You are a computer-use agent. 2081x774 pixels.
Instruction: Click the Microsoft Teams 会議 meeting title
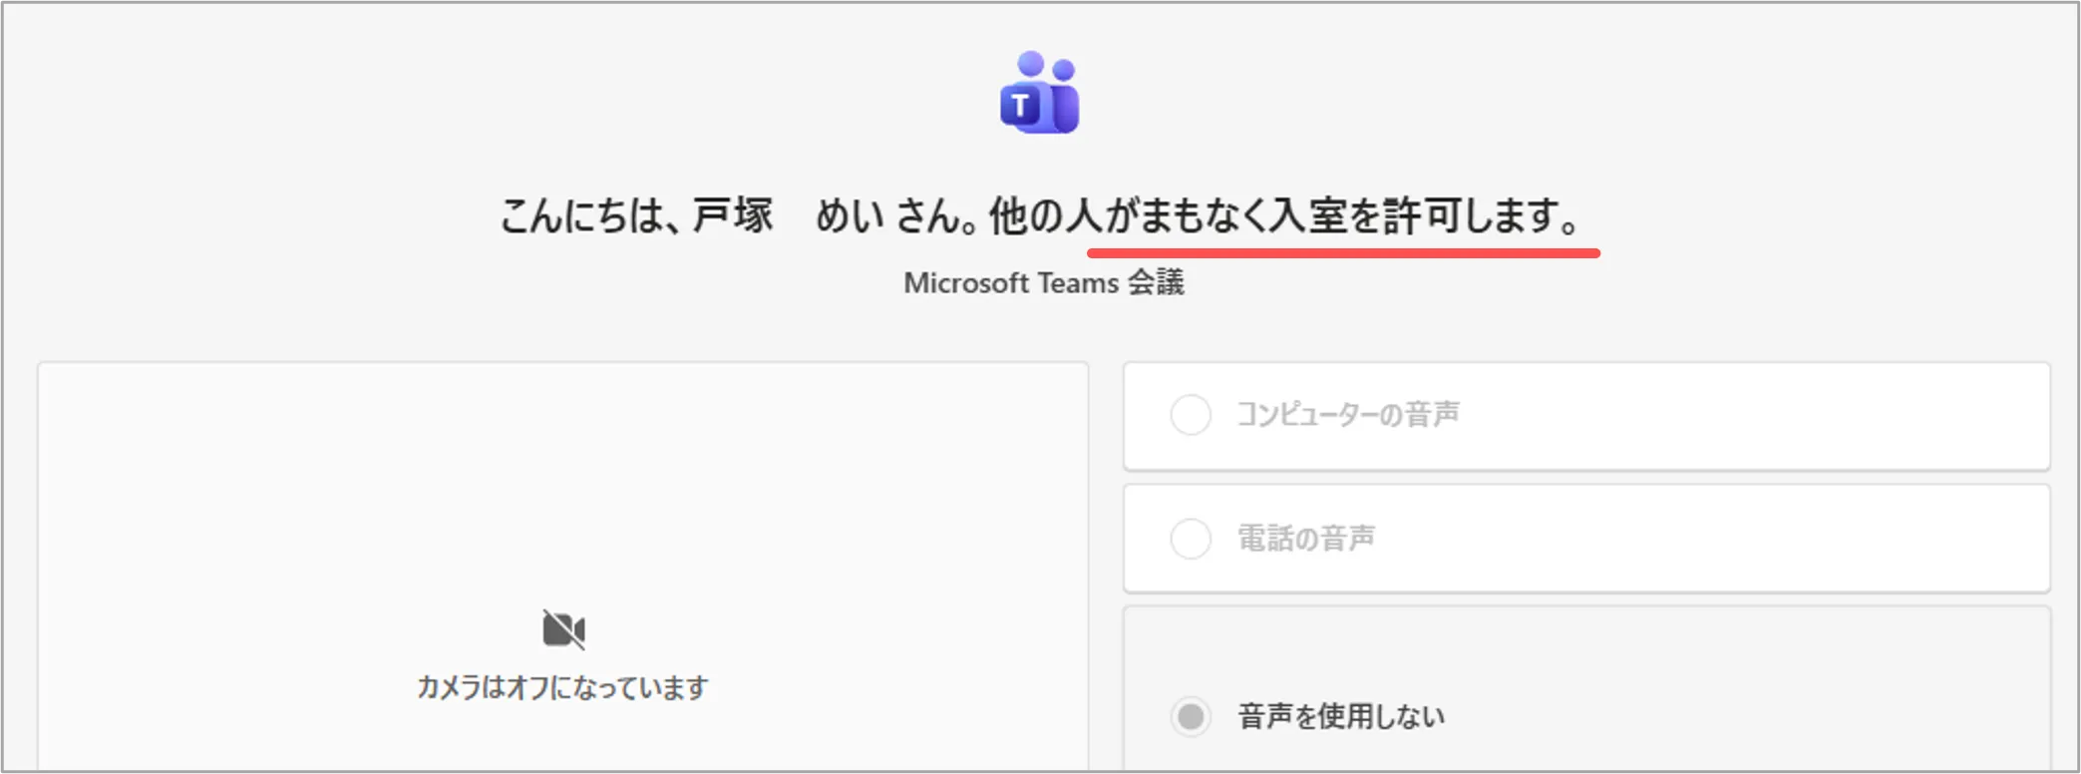(1043, 283)
